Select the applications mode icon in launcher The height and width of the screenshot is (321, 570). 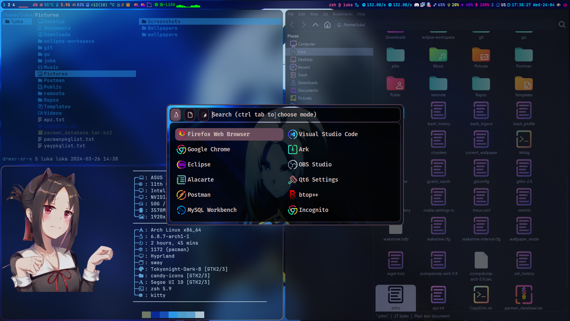176,115
